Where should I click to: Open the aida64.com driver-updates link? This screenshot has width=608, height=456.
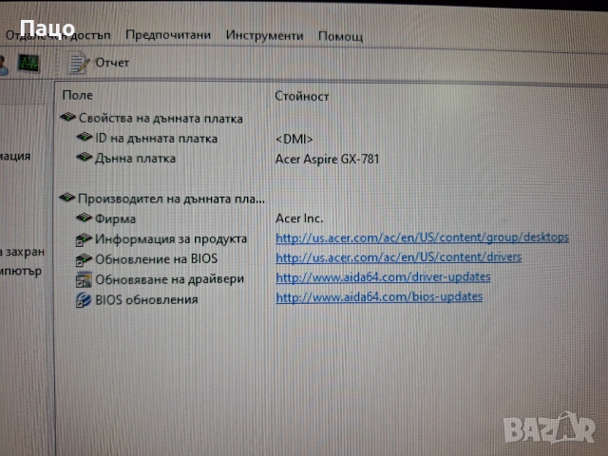coord(383,276)
